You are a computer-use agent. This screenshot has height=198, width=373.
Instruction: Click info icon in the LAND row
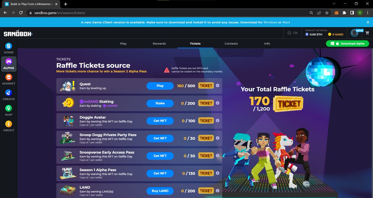[x=218, y=191]
